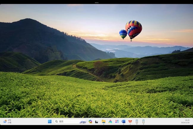
Task: Click the 18:20 clock in system tray
Action: [x=187, y=120]
